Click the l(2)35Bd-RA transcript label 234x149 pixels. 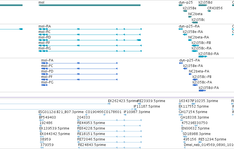(x=209, y=54)
